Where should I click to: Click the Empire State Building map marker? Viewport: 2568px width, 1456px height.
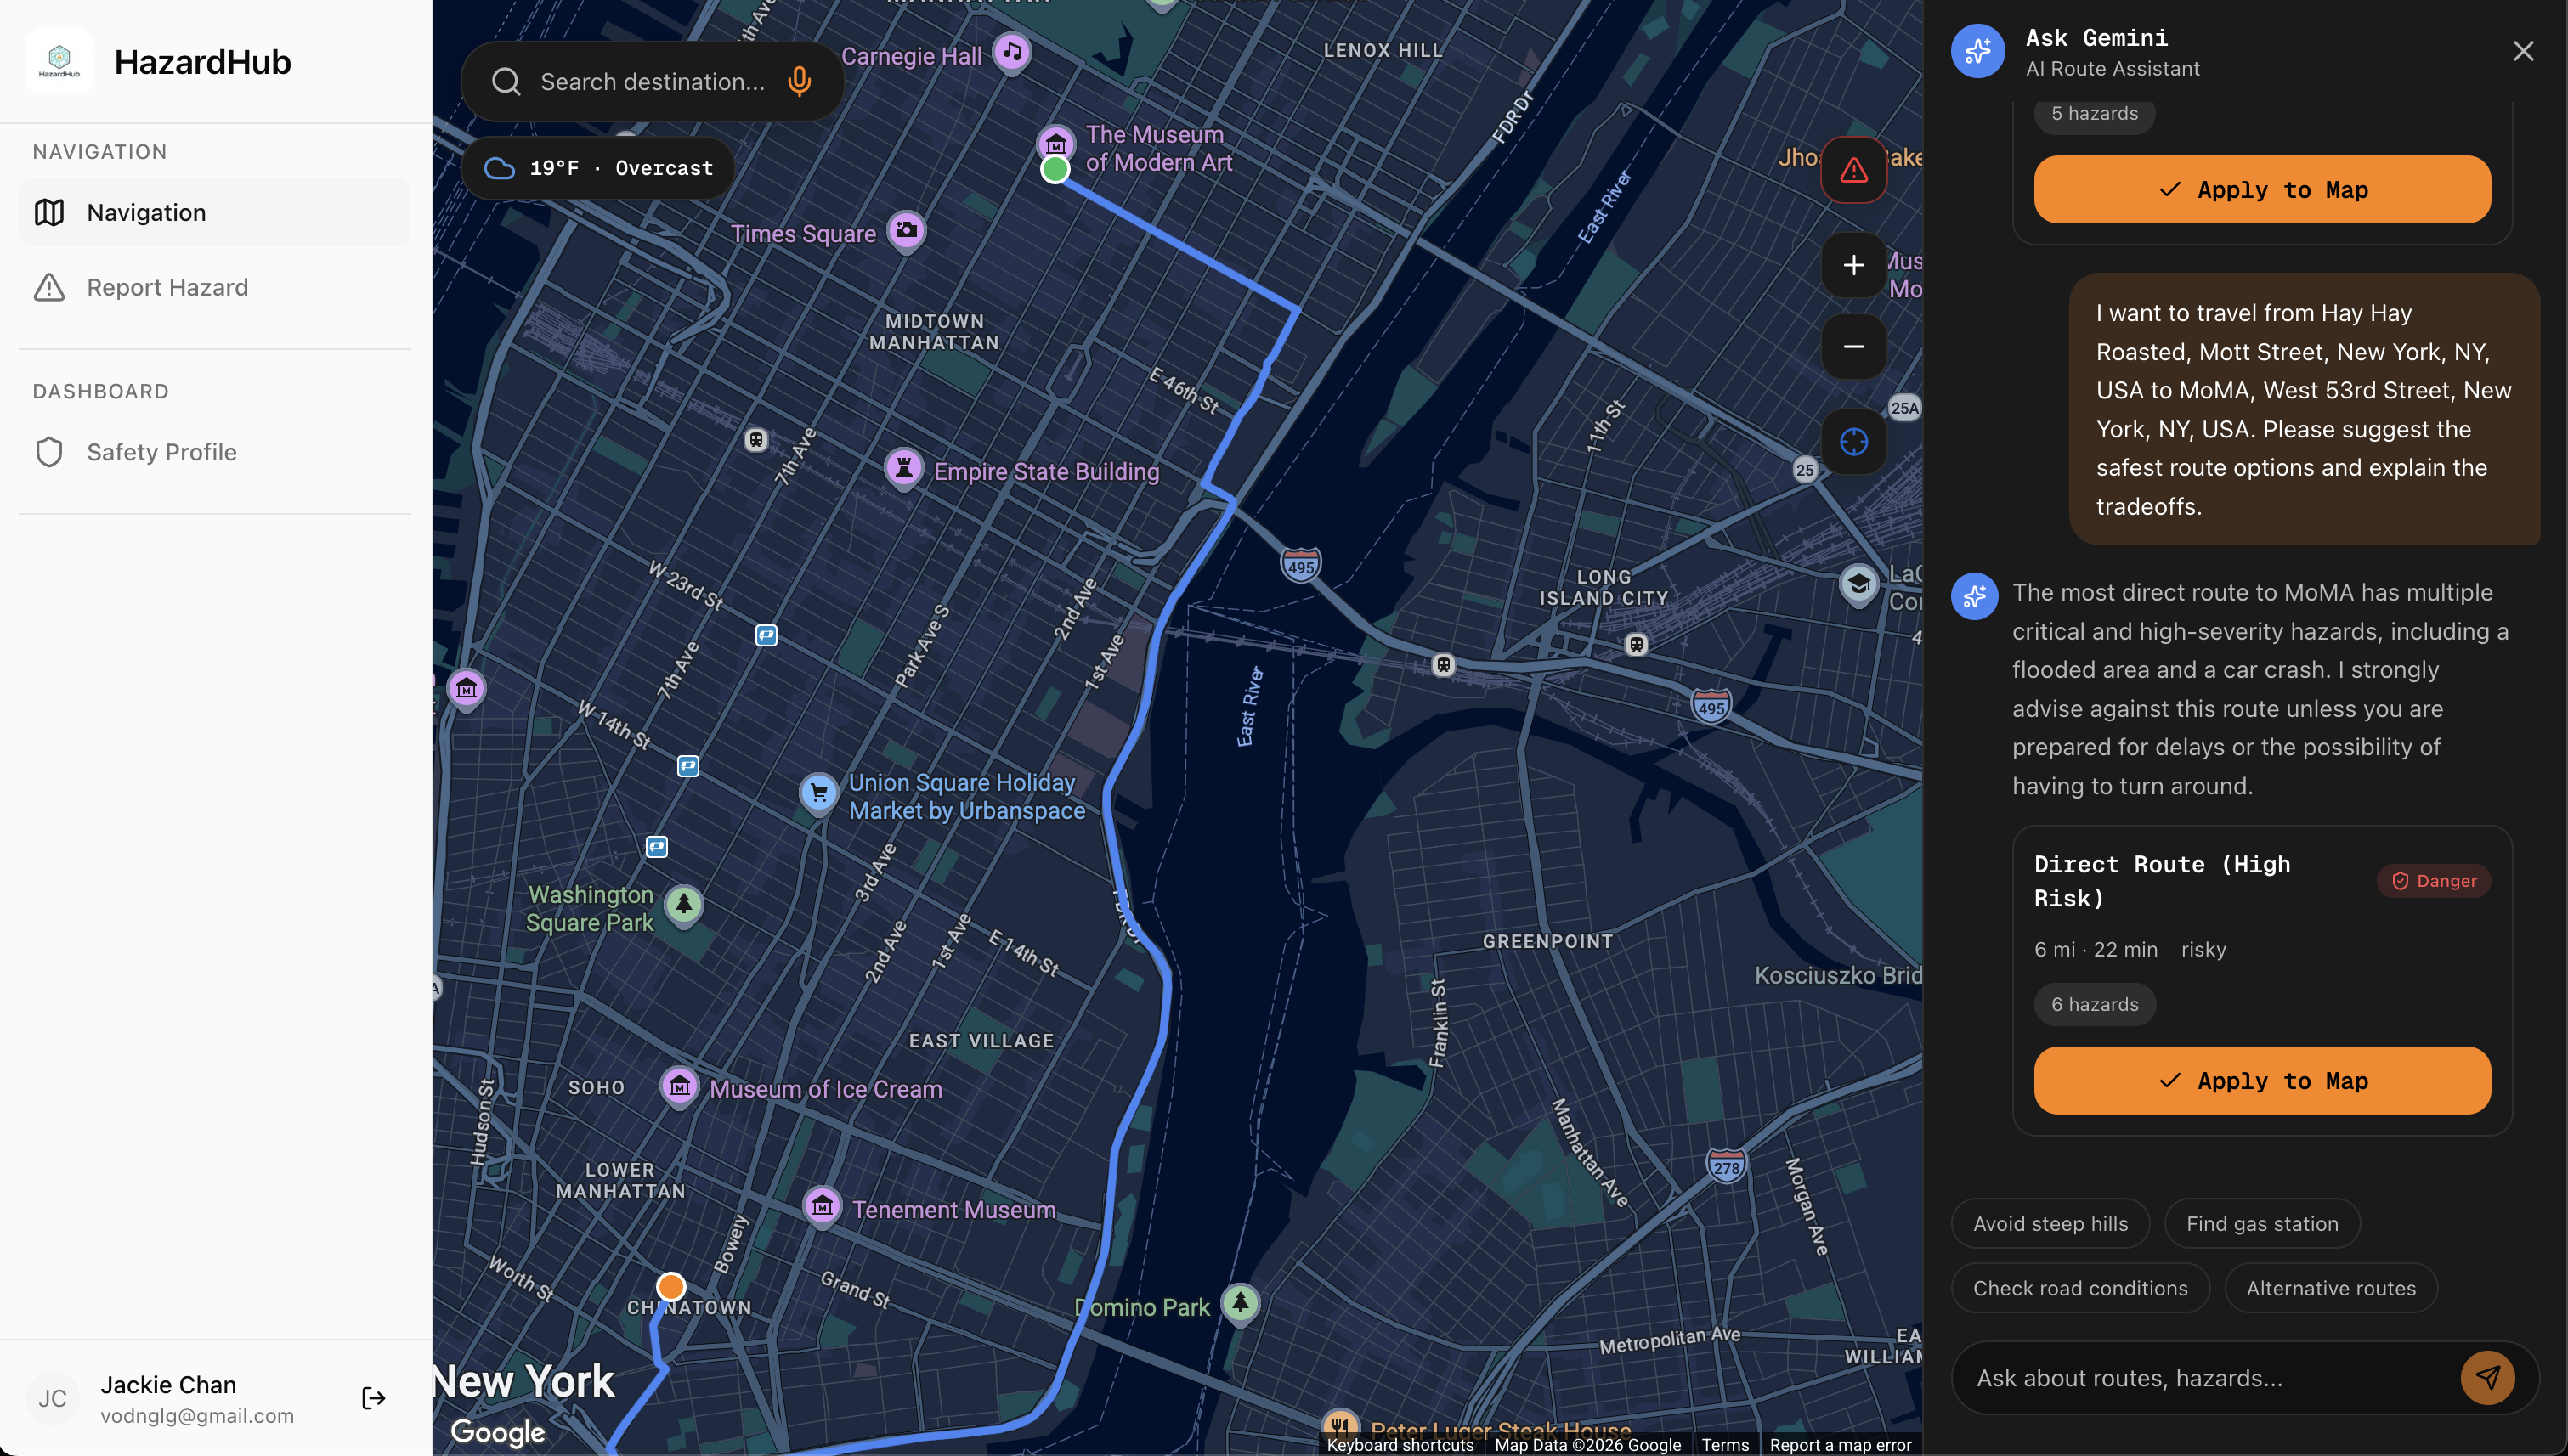point(903,467)
